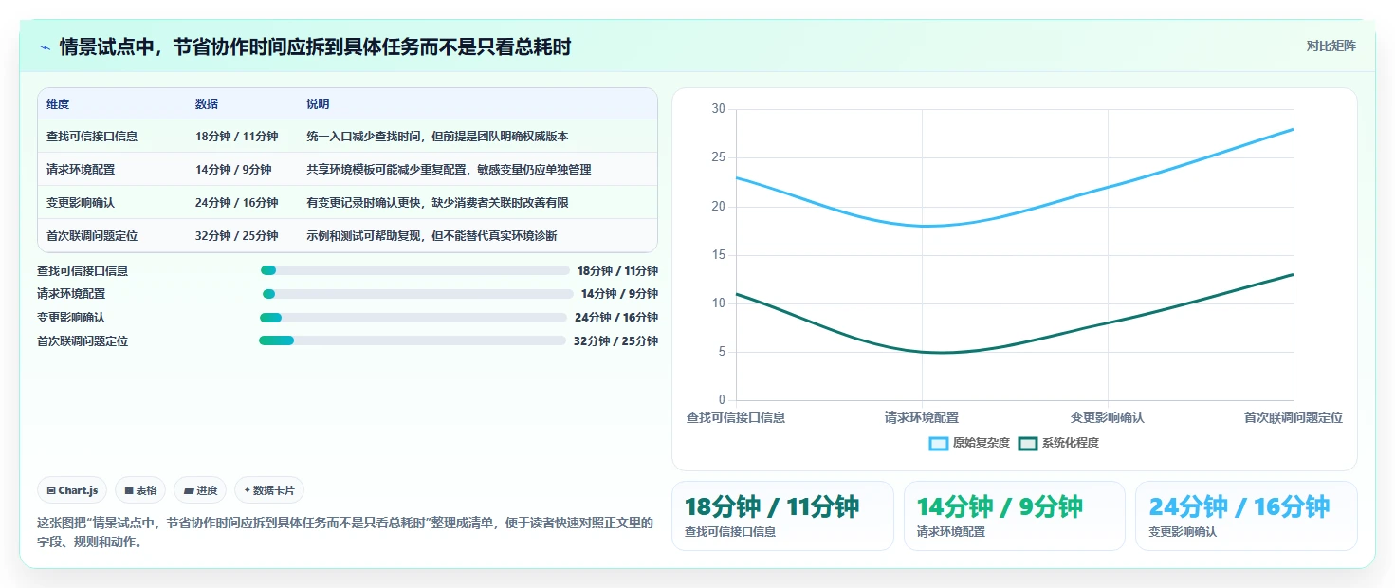1395x588 pixels.
Task: Click the 数据 column header
Action: click(207, 104)
